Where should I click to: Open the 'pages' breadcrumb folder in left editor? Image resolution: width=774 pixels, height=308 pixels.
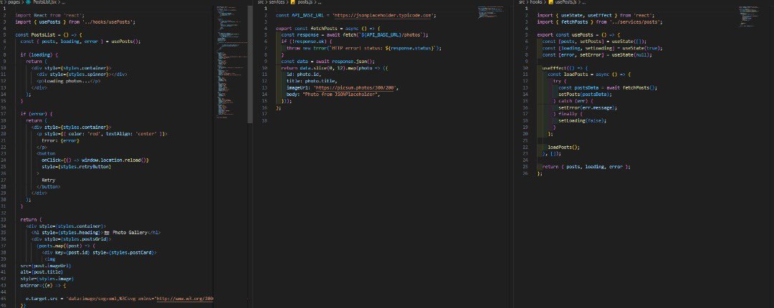[14, 2]
